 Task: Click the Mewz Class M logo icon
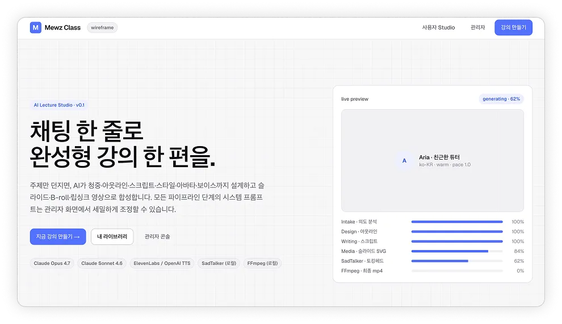[x=36, y=28]
